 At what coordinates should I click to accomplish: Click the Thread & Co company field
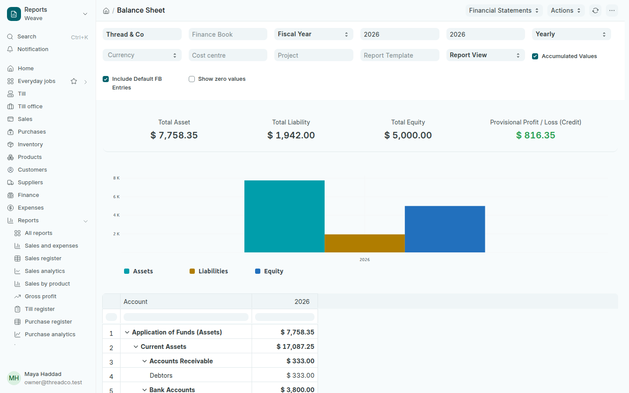click(142, 34)
